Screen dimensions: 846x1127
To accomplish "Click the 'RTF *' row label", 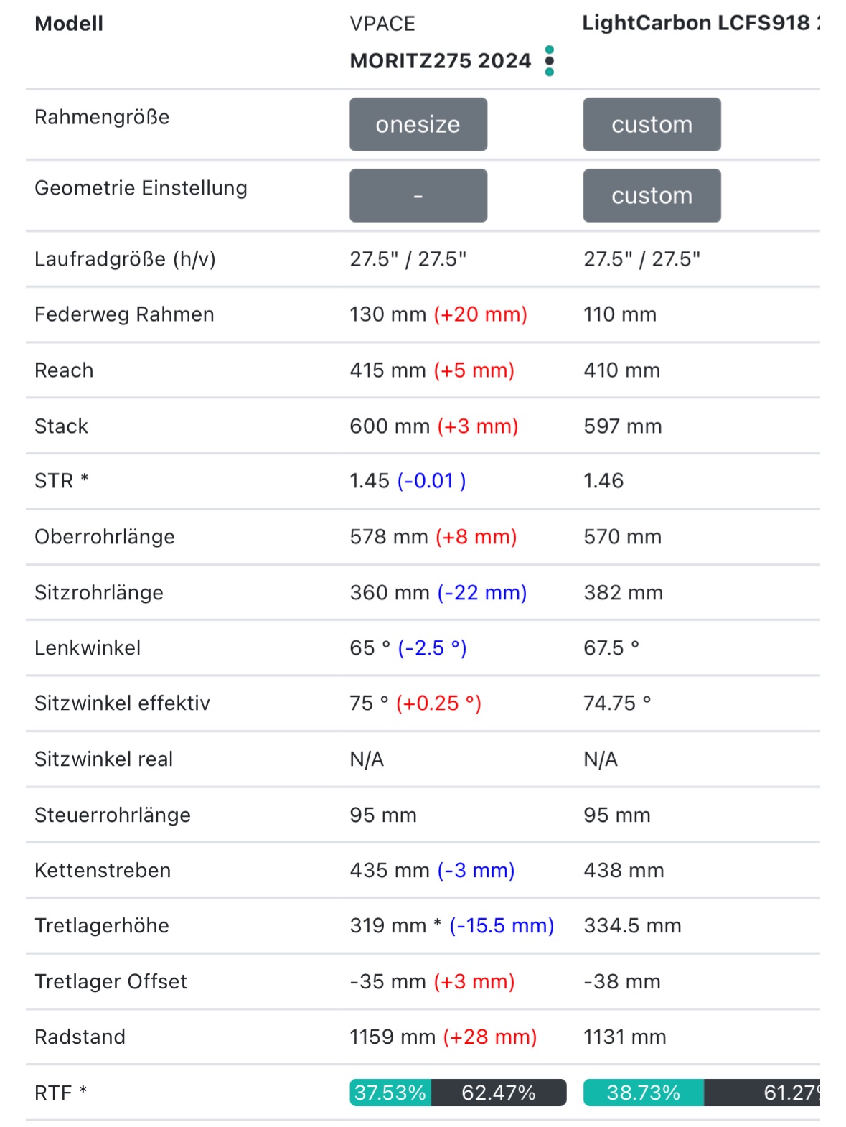I will pos(61,1093).
